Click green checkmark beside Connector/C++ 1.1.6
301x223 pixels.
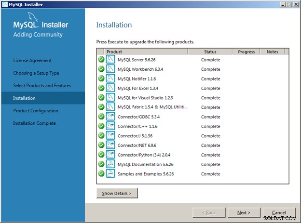point(101,126)
